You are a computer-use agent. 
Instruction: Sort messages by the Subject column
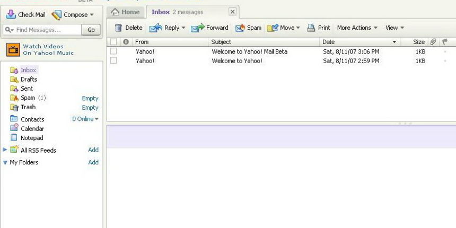point(264,42)
